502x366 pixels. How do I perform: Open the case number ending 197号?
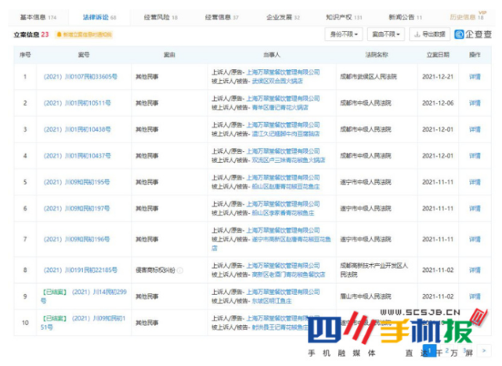[x=77, y=208]
